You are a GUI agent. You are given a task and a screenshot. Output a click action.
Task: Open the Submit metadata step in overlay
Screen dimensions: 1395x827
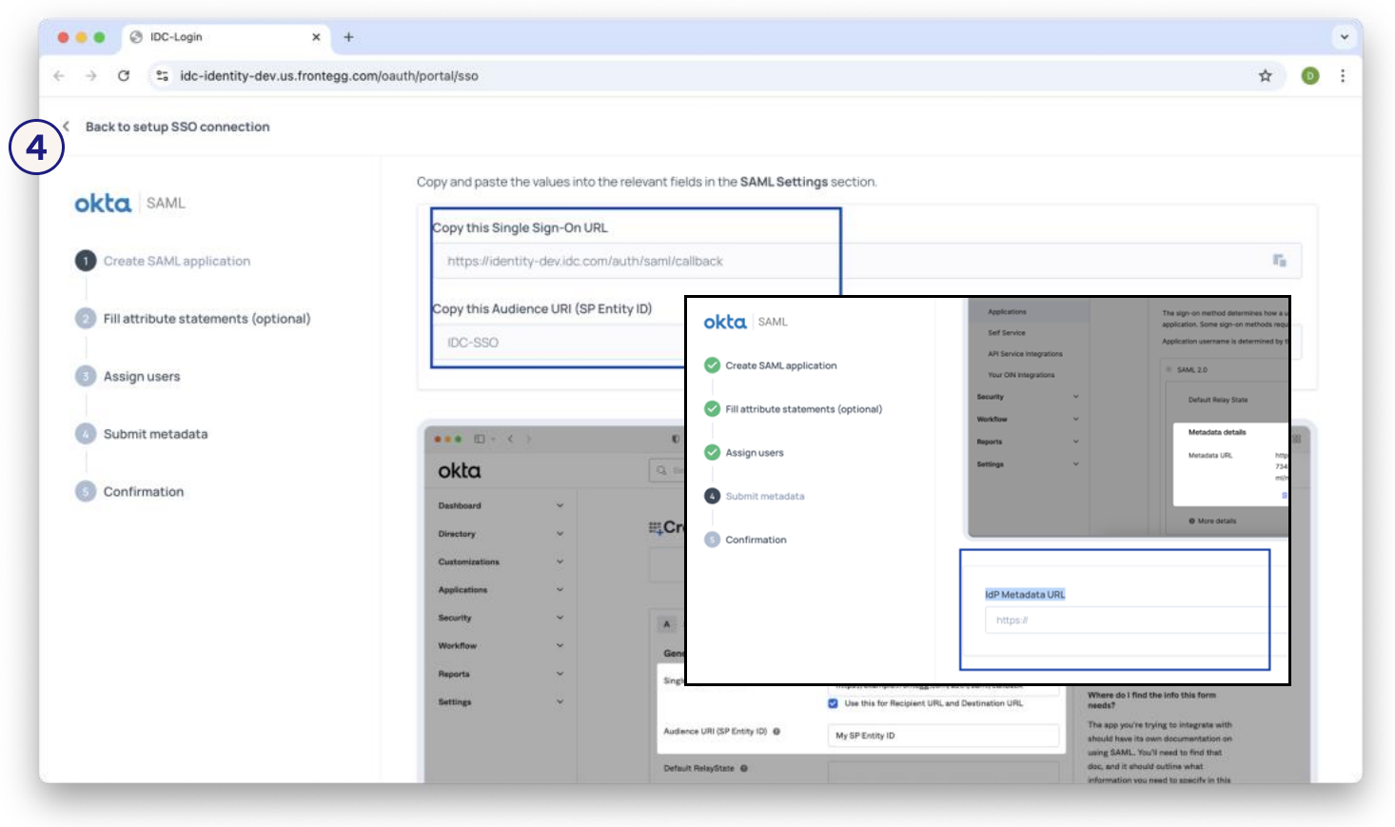764,496
